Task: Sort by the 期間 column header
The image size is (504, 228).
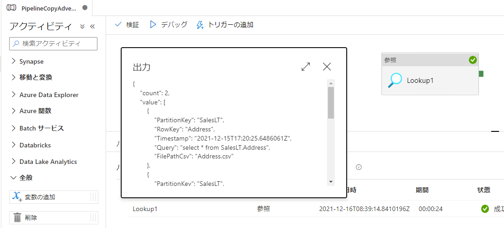Action: point(422,190)
